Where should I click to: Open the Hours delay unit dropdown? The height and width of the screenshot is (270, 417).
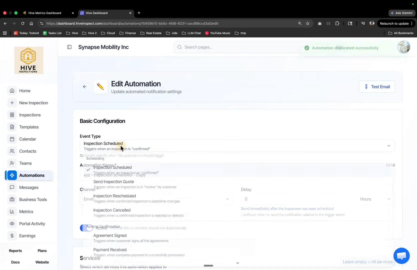[375, 199]
